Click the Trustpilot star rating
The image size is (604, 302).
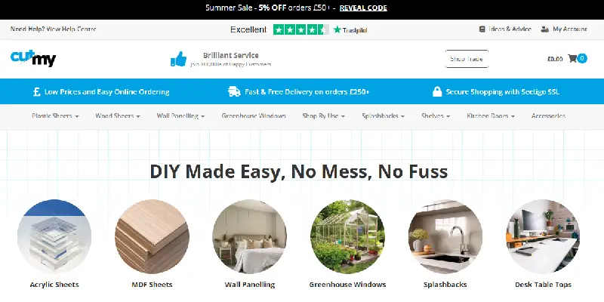pos(300,29)
